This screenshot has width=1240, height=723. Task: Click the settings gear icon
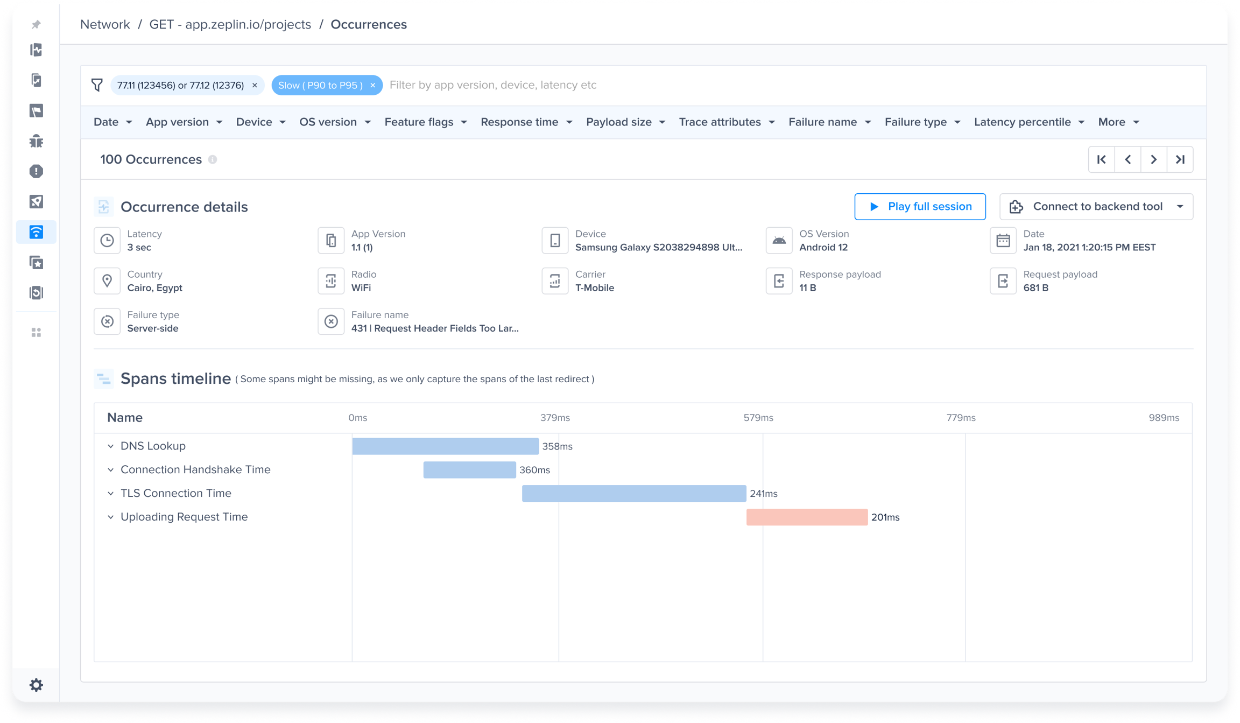pos(36,685)
